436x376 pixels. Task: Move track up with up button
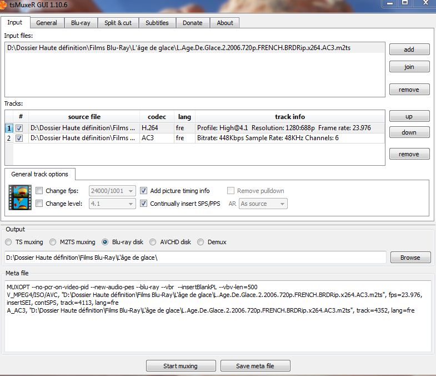point(409,116)
